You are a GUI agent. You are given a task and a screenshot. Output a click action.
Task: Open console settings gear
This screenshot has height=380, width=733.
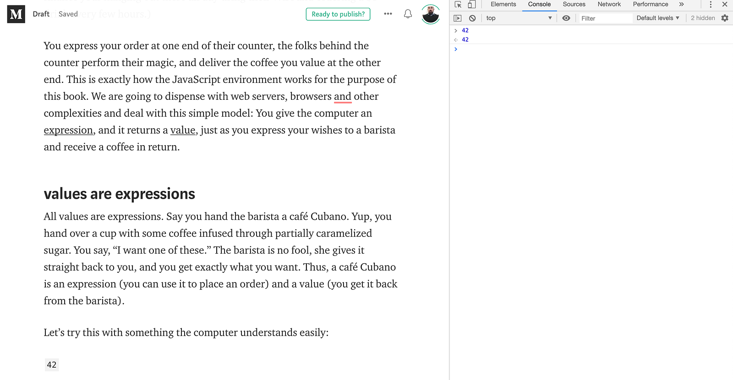(725, 18)
